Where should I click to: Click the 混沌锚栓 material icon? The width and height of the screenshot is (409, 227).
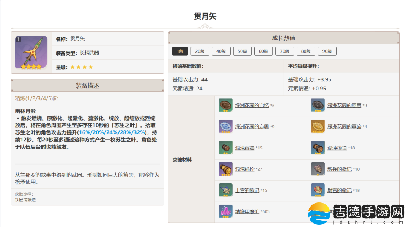coord(226,169)
